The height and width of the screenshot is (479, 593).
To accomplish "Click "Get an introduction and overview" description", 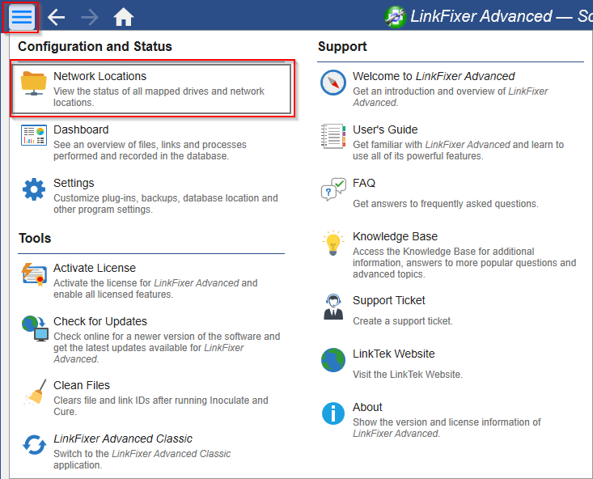I will pos(451,97).
